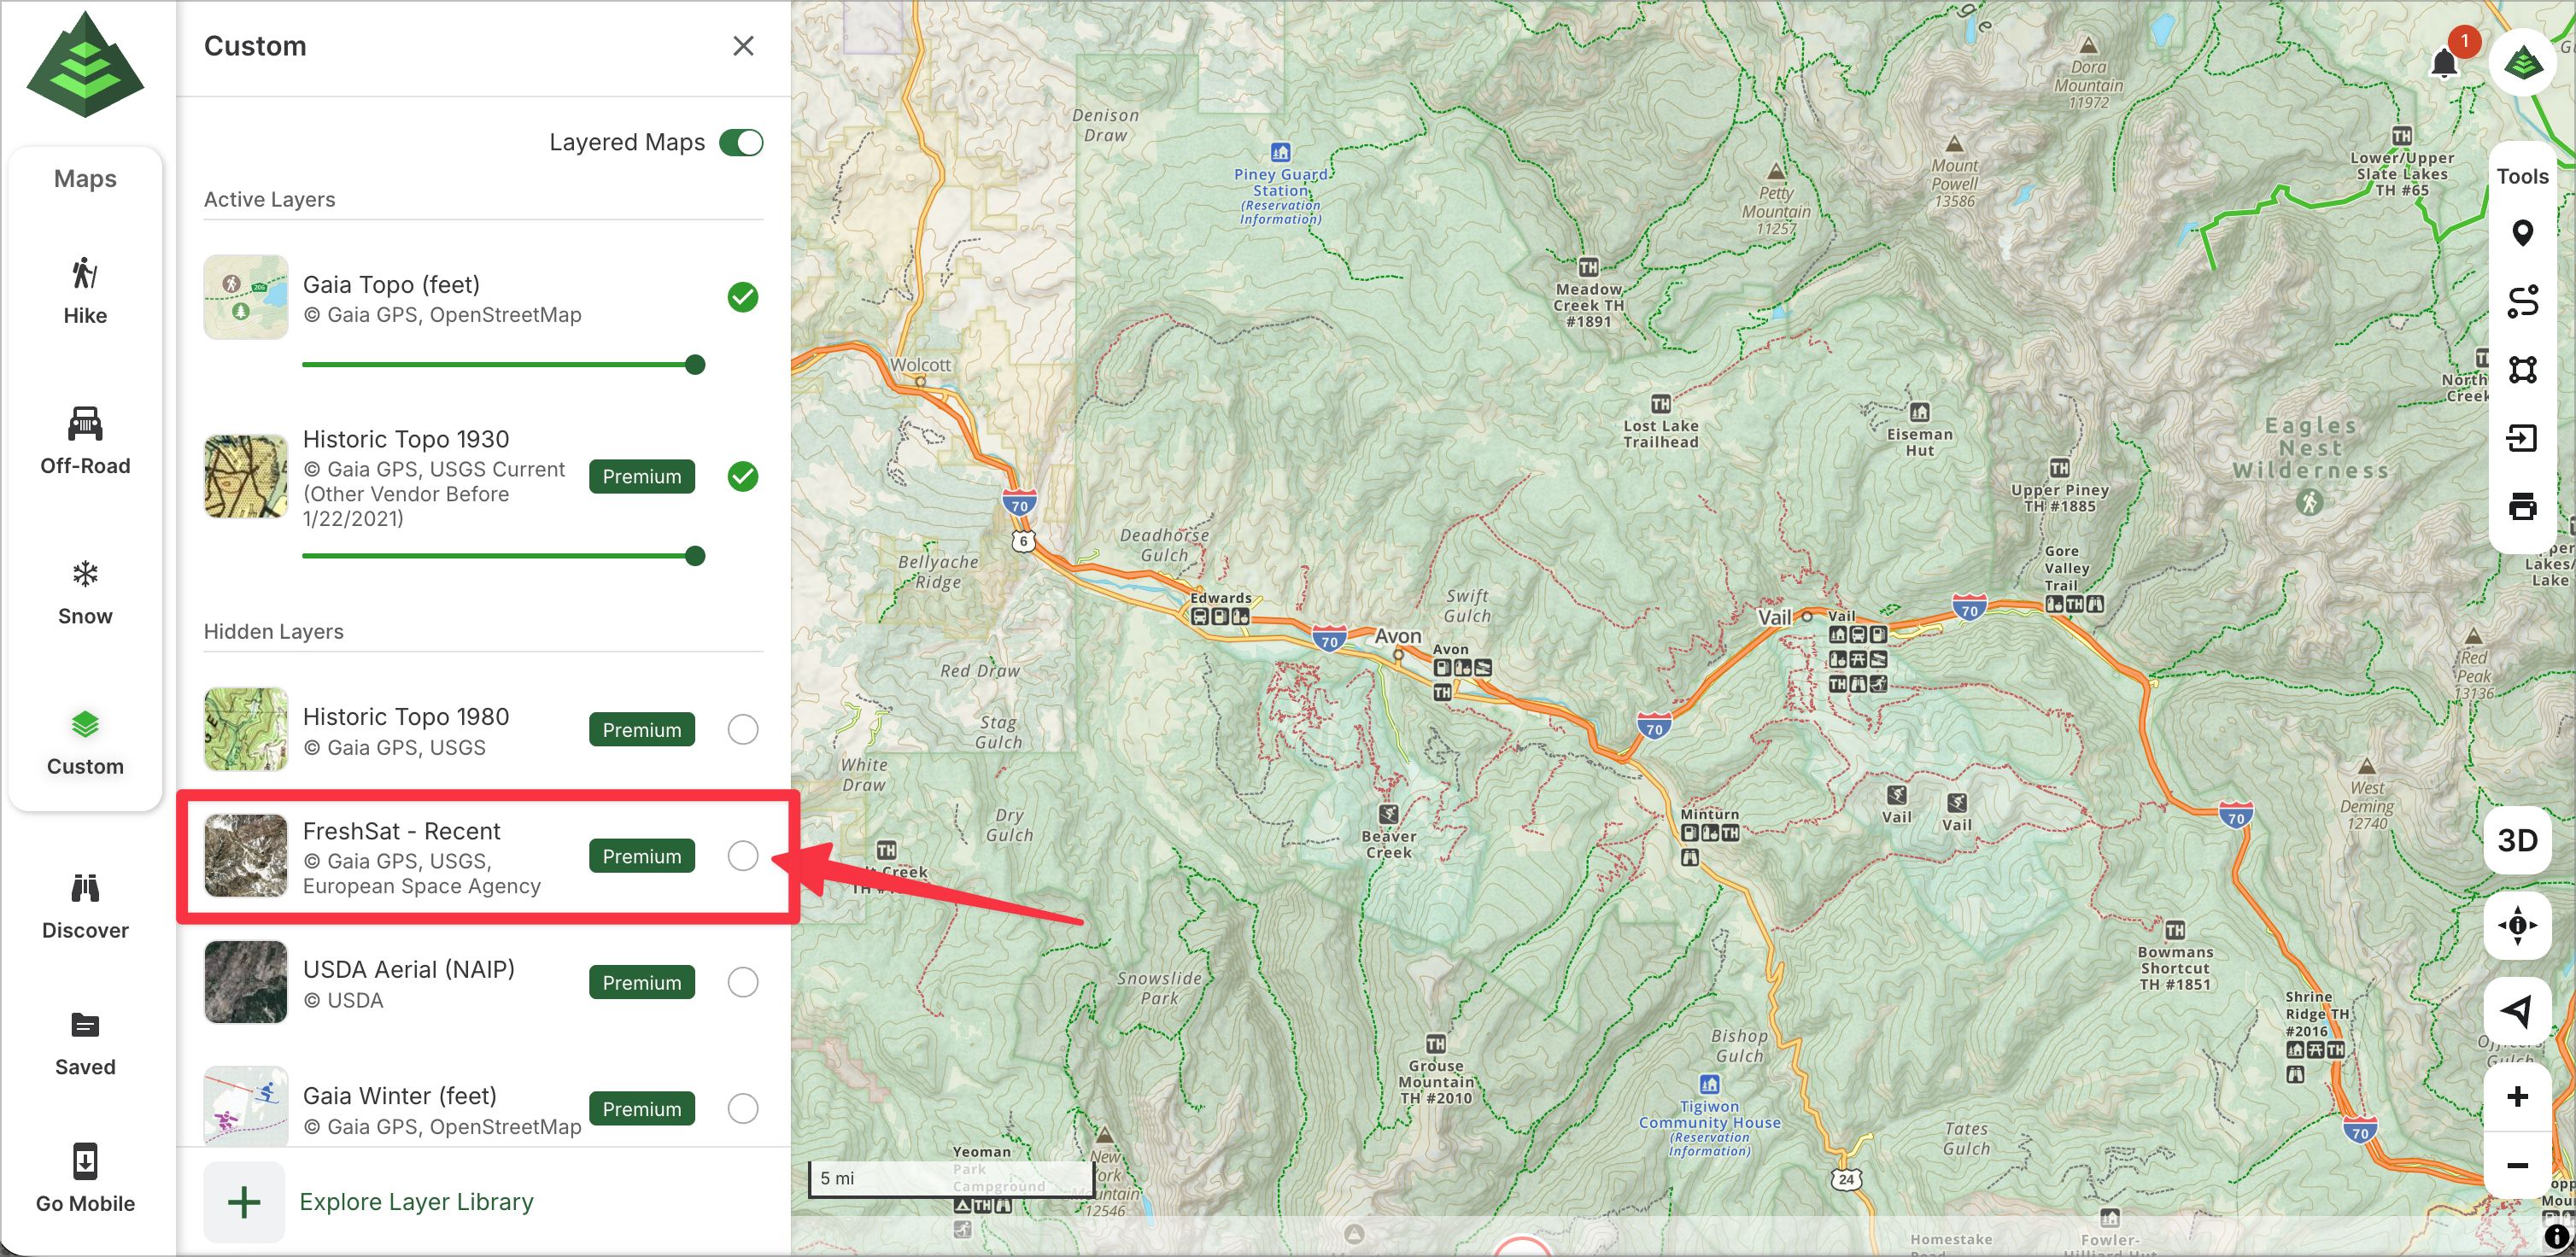Enable the USDA Aerial (NAIP) layer

(742, 982)
